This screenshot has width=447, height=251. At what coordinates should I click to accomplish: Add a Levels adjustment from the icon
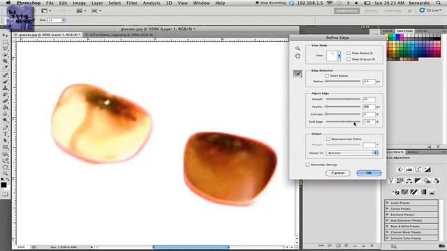[409, 169]
